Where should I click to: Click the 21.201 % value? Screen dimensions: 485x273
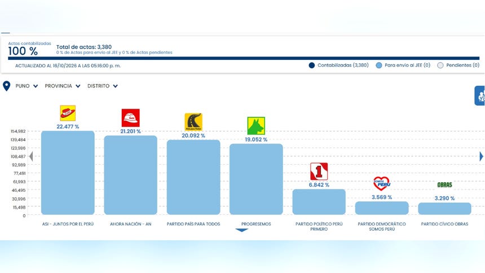pos(130,131)
